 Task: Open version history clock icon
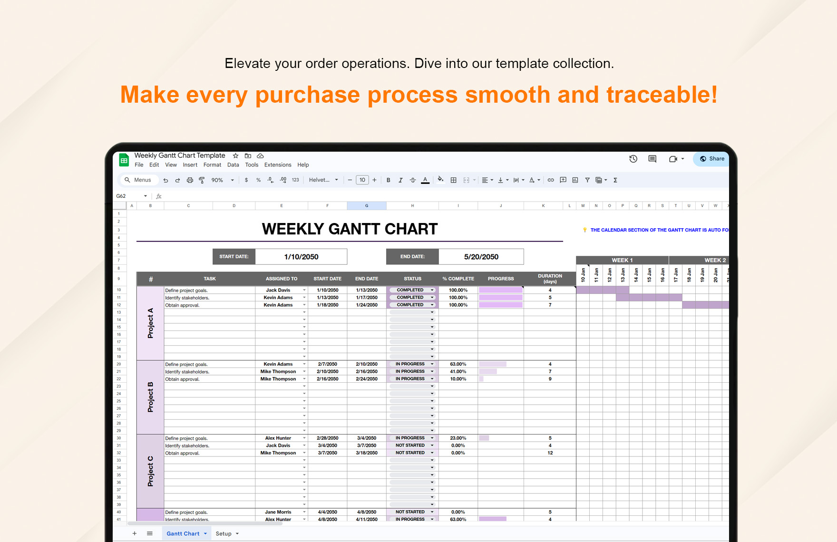point(633,159)
